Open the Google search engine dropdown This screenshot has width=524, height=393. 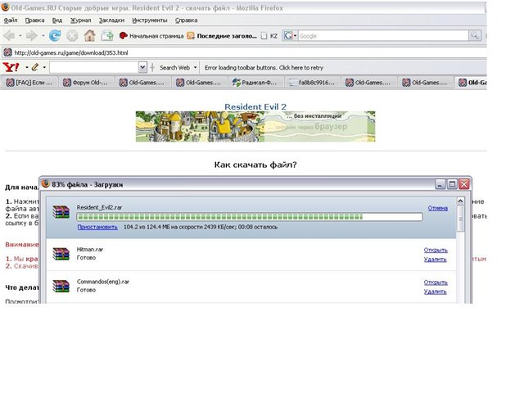point(295,35)
